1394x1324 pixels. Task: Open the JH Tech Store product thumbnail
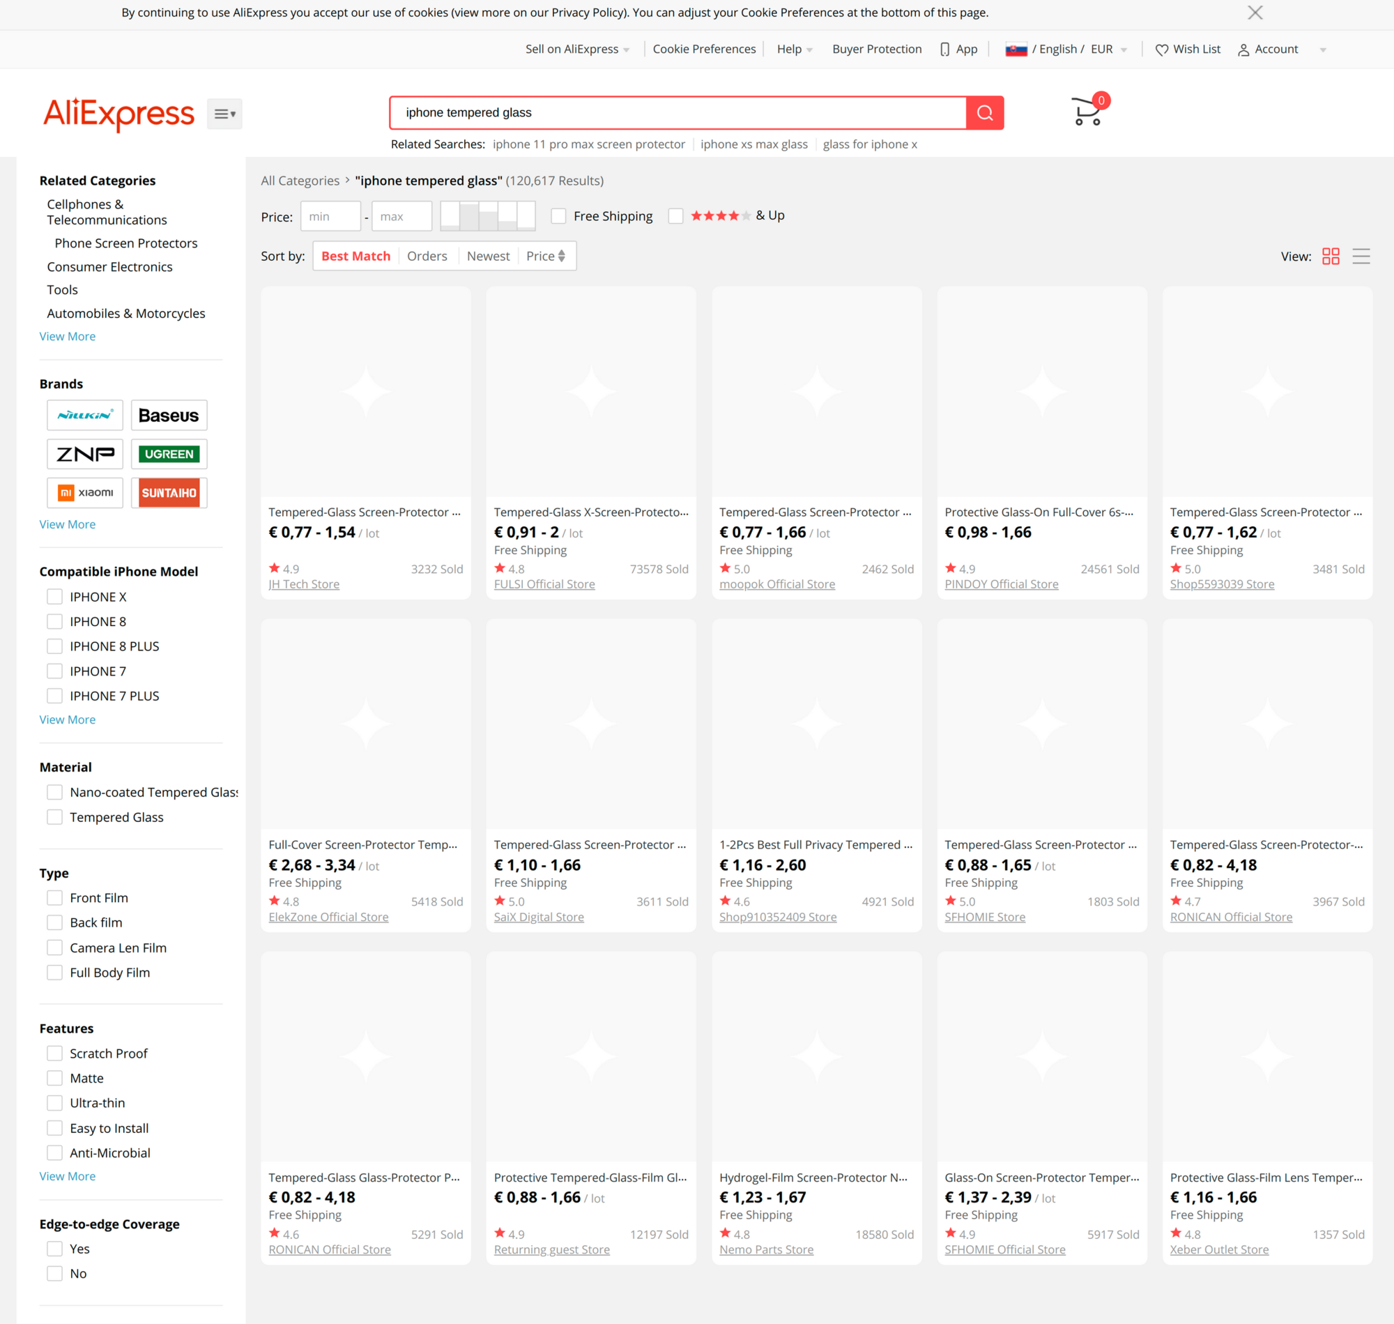[x=365, y=392]
